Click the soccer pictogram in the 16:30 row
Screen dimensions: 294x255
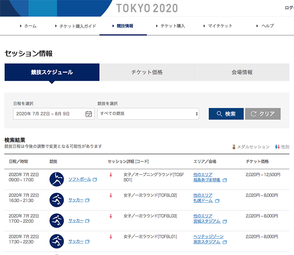(57, 200)
